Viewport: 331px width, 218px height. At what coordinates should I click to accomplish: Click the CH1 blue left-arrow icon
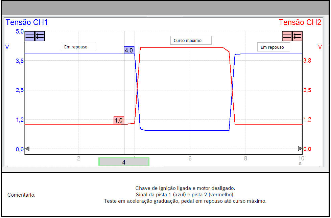[x=40, y=36]
